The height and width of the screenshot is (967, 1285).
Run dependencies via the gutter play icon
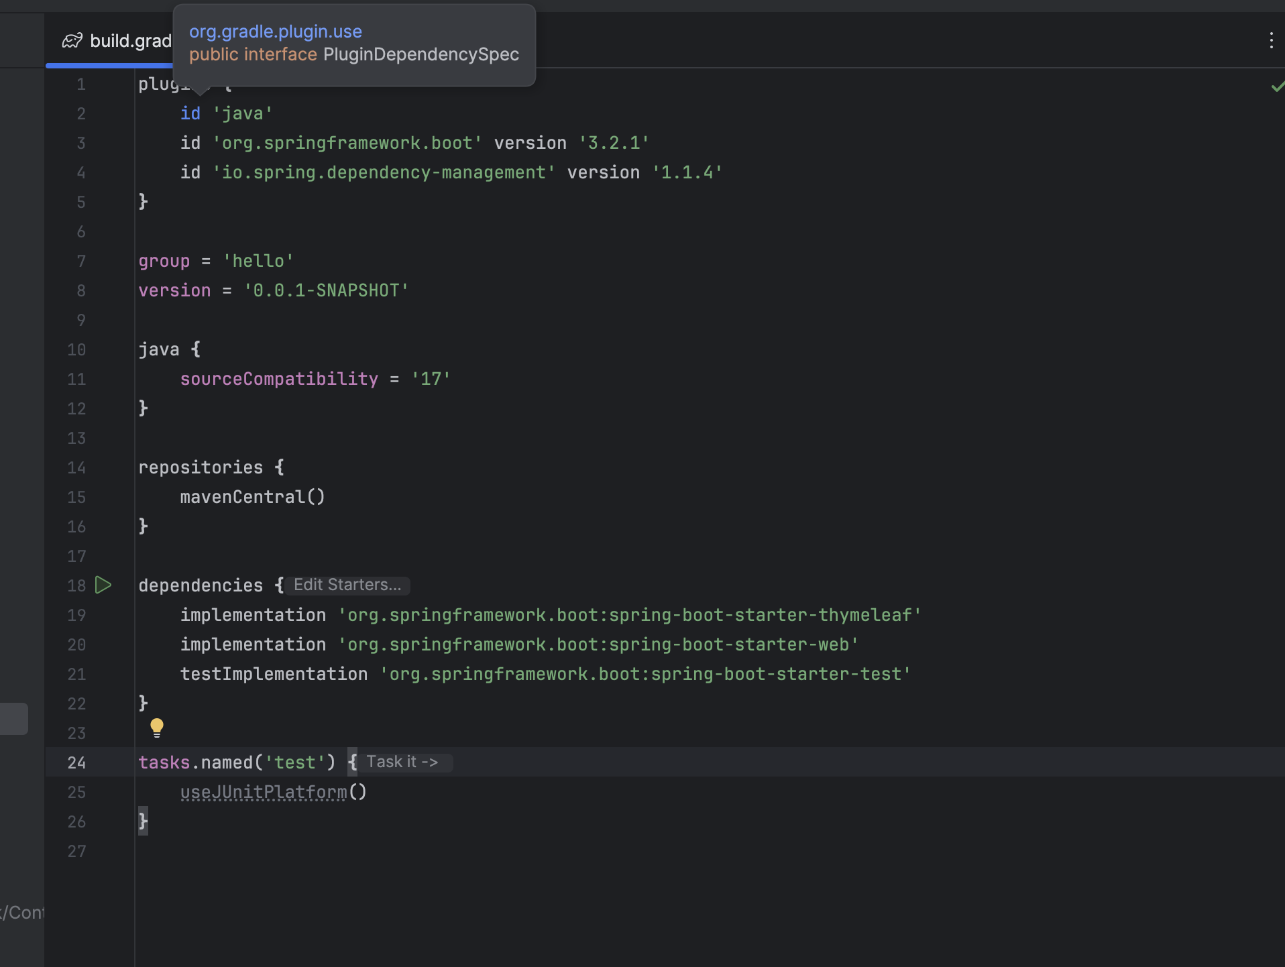point(103,585)
